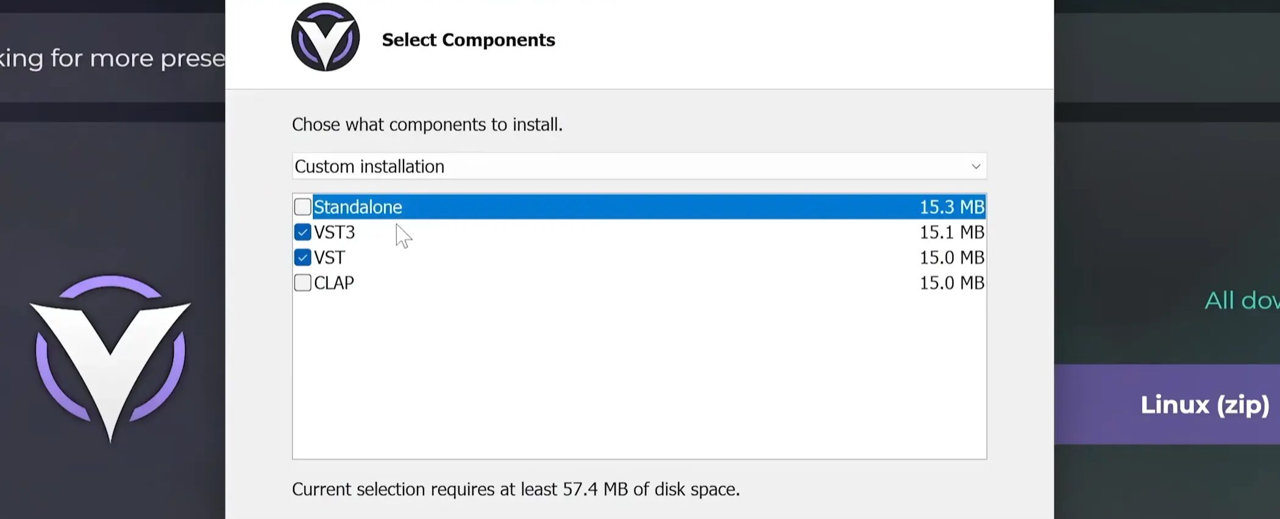Enable the CLAP component checkbox
This screenshot has width=1280, height=519.
tap(302, 283)
